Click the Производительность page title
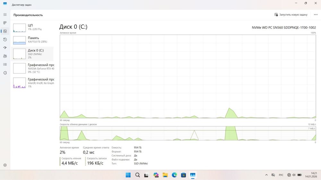321x180 pixels. pos(28,15)
